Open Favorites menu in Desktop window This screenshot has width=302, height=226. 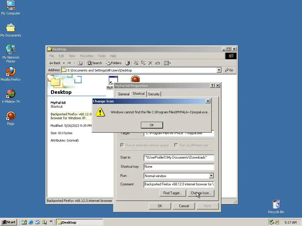pos(86,56)
